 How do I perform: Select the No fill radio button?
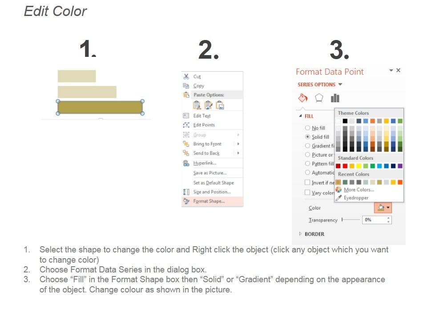pyautogui.click(x=307, y=128)
